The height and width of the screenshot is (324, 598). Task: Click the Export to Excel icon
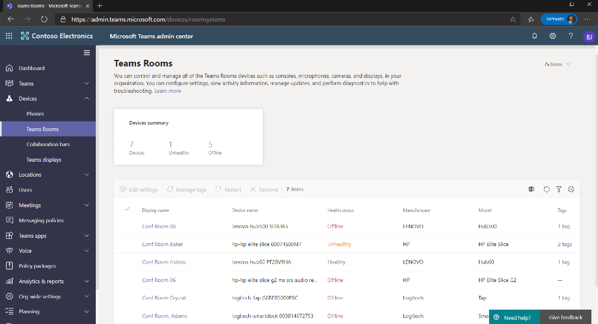coord(532,189)
